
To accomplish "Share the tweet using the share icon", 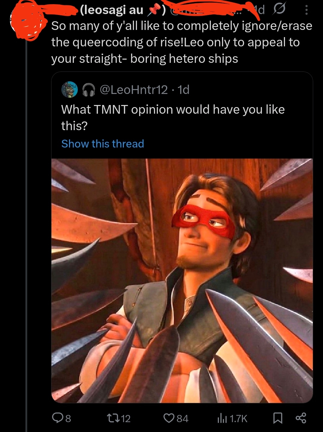I will point(301,418).
